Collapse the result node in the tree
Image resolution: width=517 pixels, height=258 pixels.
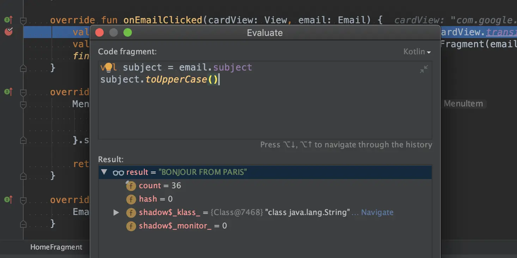pyautogui.click(x=104, y=172)
